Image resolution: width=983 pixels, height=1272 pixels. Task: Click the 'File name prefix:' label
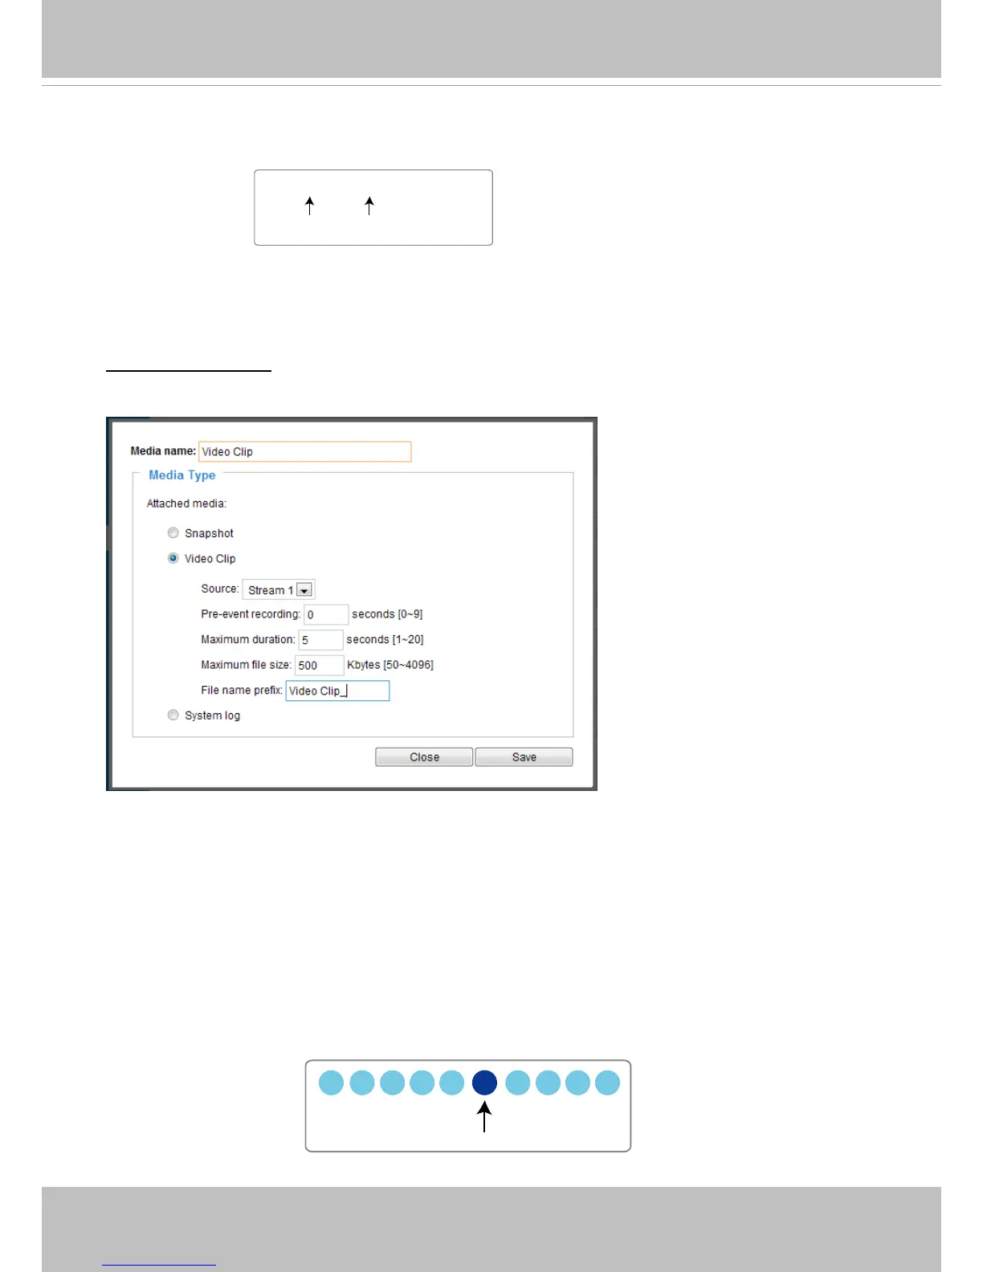tap(242, 691)
